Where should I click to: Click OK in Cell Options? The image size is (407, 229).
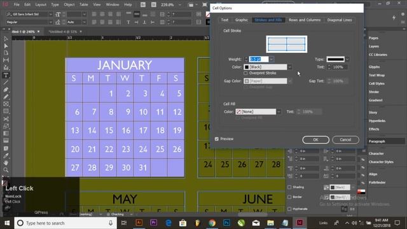coord(315,140)
